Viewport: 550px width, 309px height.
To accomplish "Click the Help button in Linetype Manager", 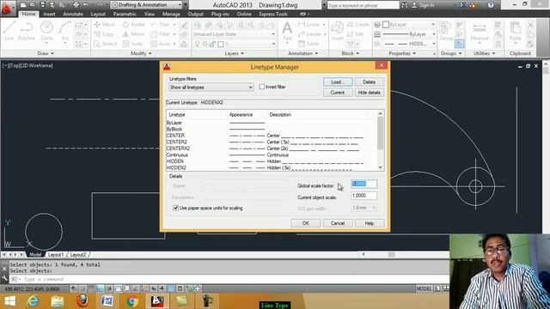I will click(x=370, y=223).
